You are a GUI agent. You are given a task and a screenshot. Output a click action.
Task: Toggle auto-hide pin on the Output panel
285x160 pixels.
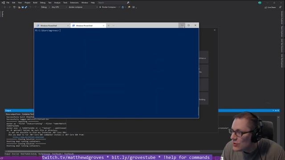coord(276,111)
